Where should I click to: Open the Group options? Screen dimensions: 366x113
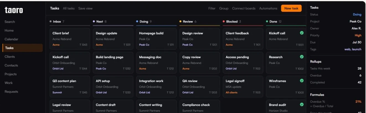pyautogui.click(x=224, y=9)
